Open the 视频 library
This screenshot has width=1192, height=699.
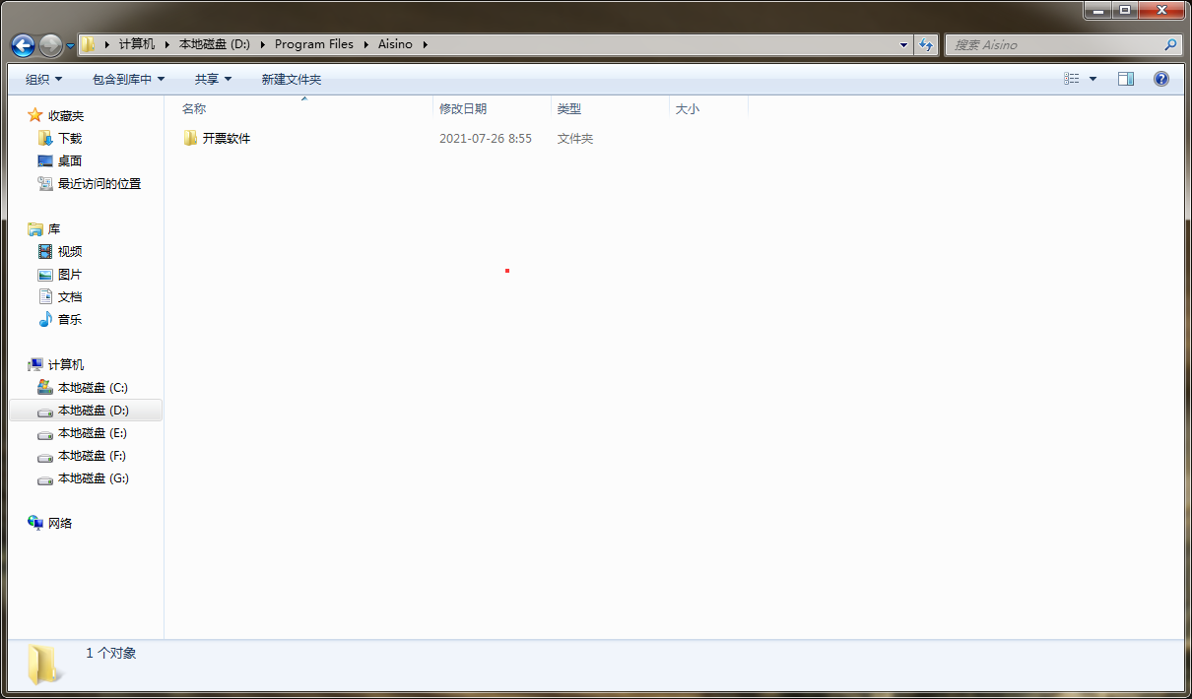tap(70, 252)
